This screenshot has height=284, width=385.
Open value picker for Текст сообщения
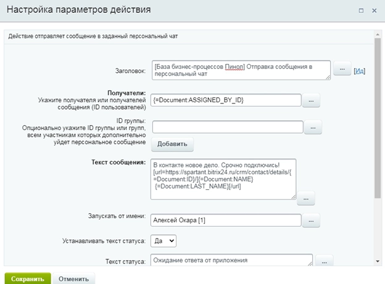305,198
